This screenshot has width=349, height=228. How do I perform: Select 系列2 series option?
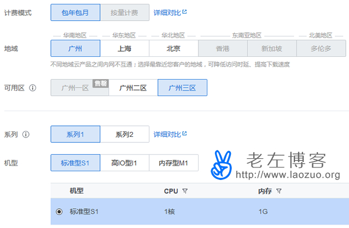click(124, 134)
